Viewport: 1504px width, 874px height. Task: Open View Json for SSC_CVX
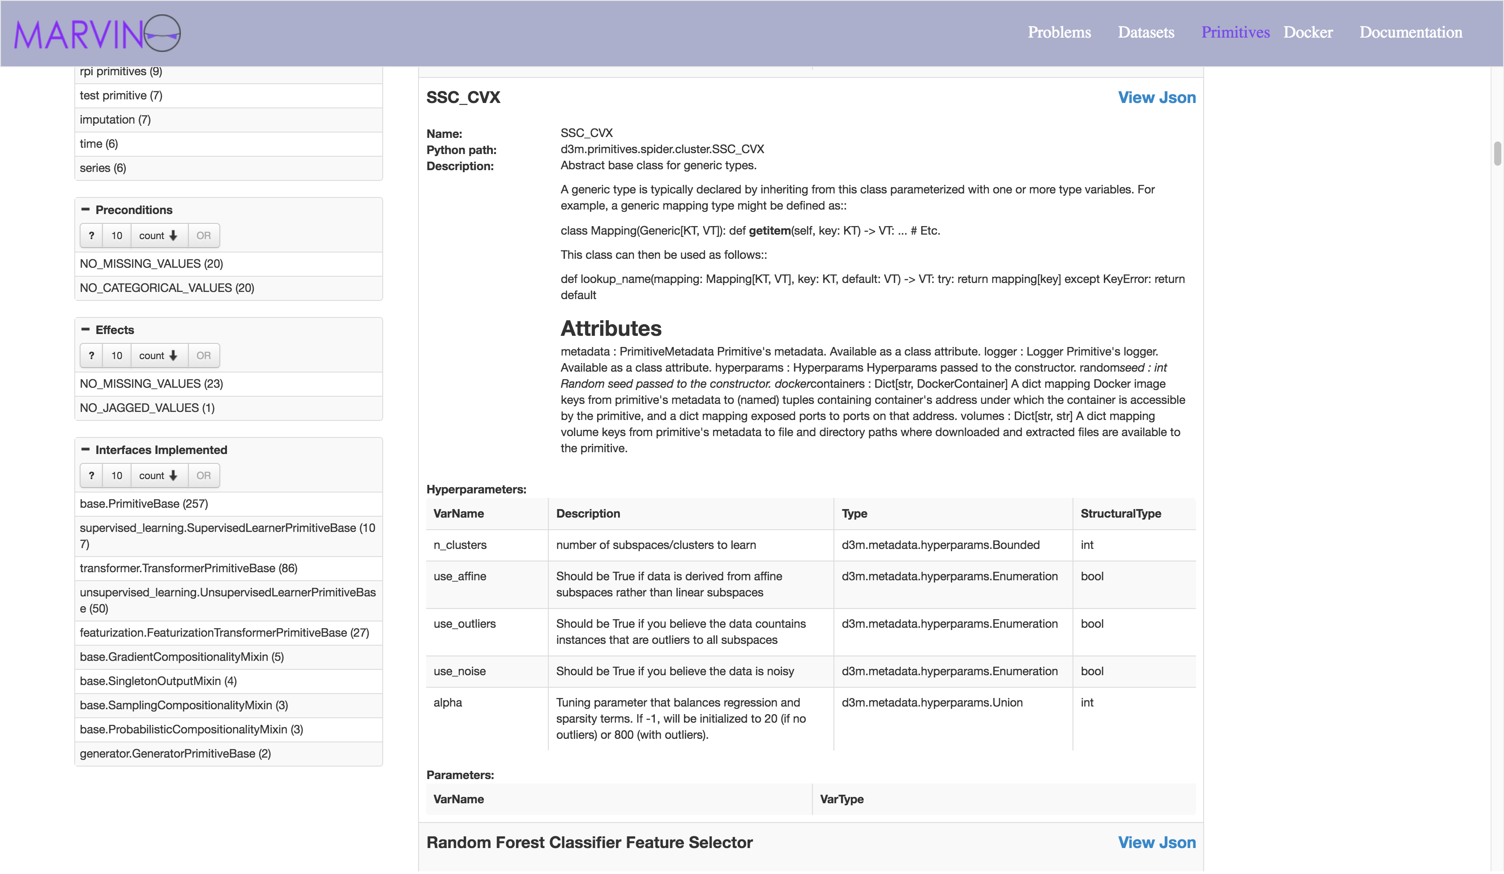click(1156, 97)
